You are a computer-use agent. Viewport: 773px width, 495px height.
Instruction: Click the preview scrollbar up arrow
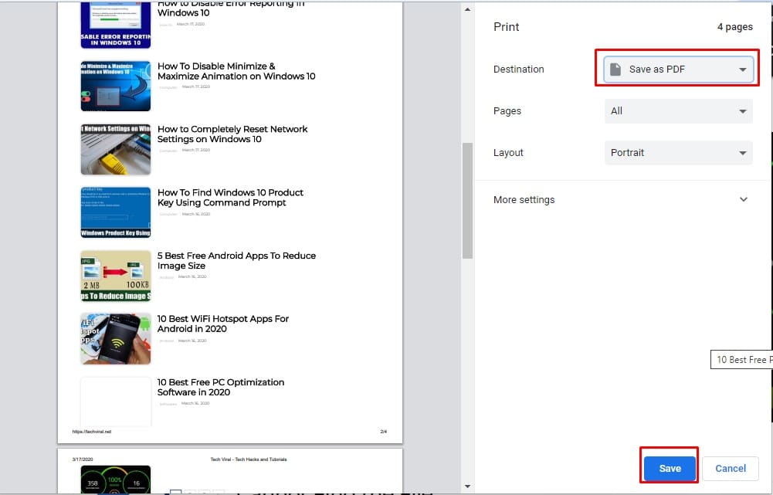coord(467,9)
